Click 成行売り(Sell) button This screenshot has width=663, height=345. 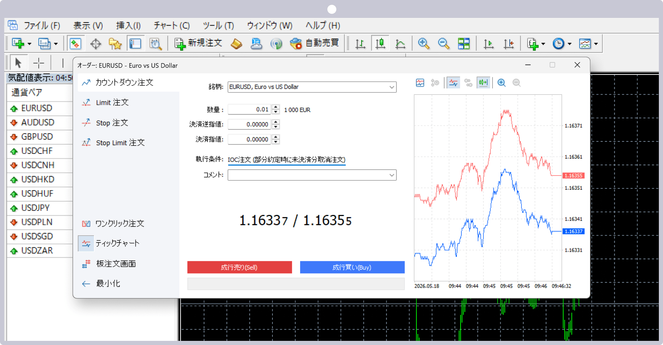[240, 267]
